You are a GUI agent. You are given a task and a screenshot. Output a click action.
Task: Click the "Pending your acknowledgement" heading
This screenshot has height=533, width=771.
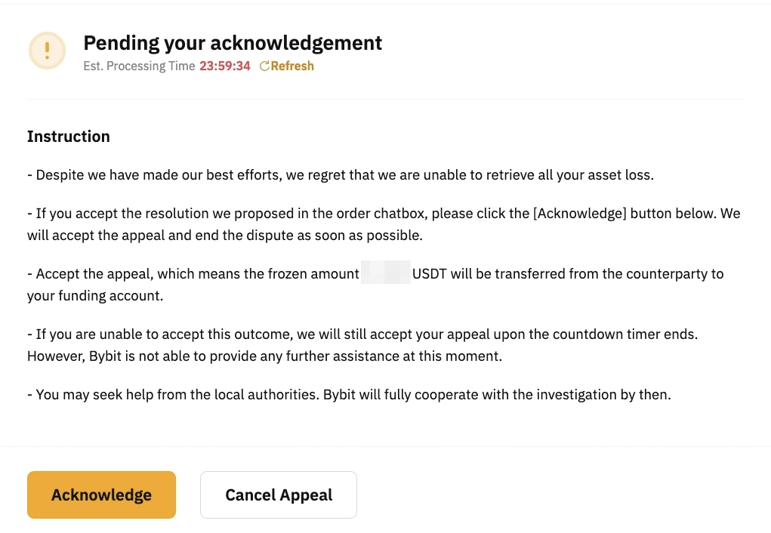(x=233, y=43)
